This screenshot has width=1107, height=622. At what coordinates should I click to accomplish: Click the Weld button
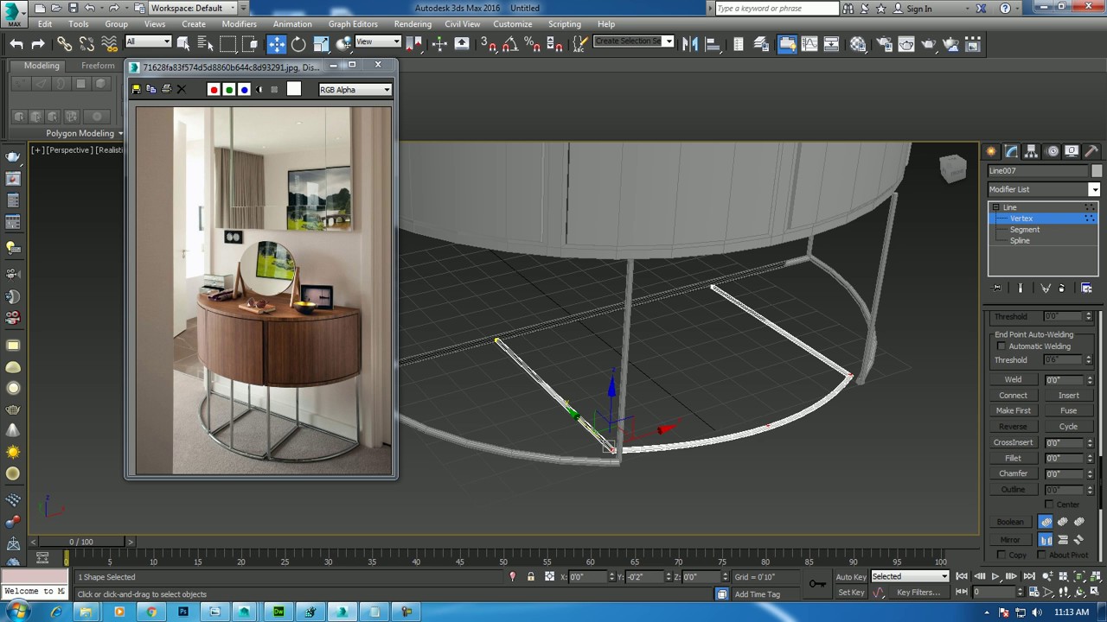click(x=1013, y=379)
